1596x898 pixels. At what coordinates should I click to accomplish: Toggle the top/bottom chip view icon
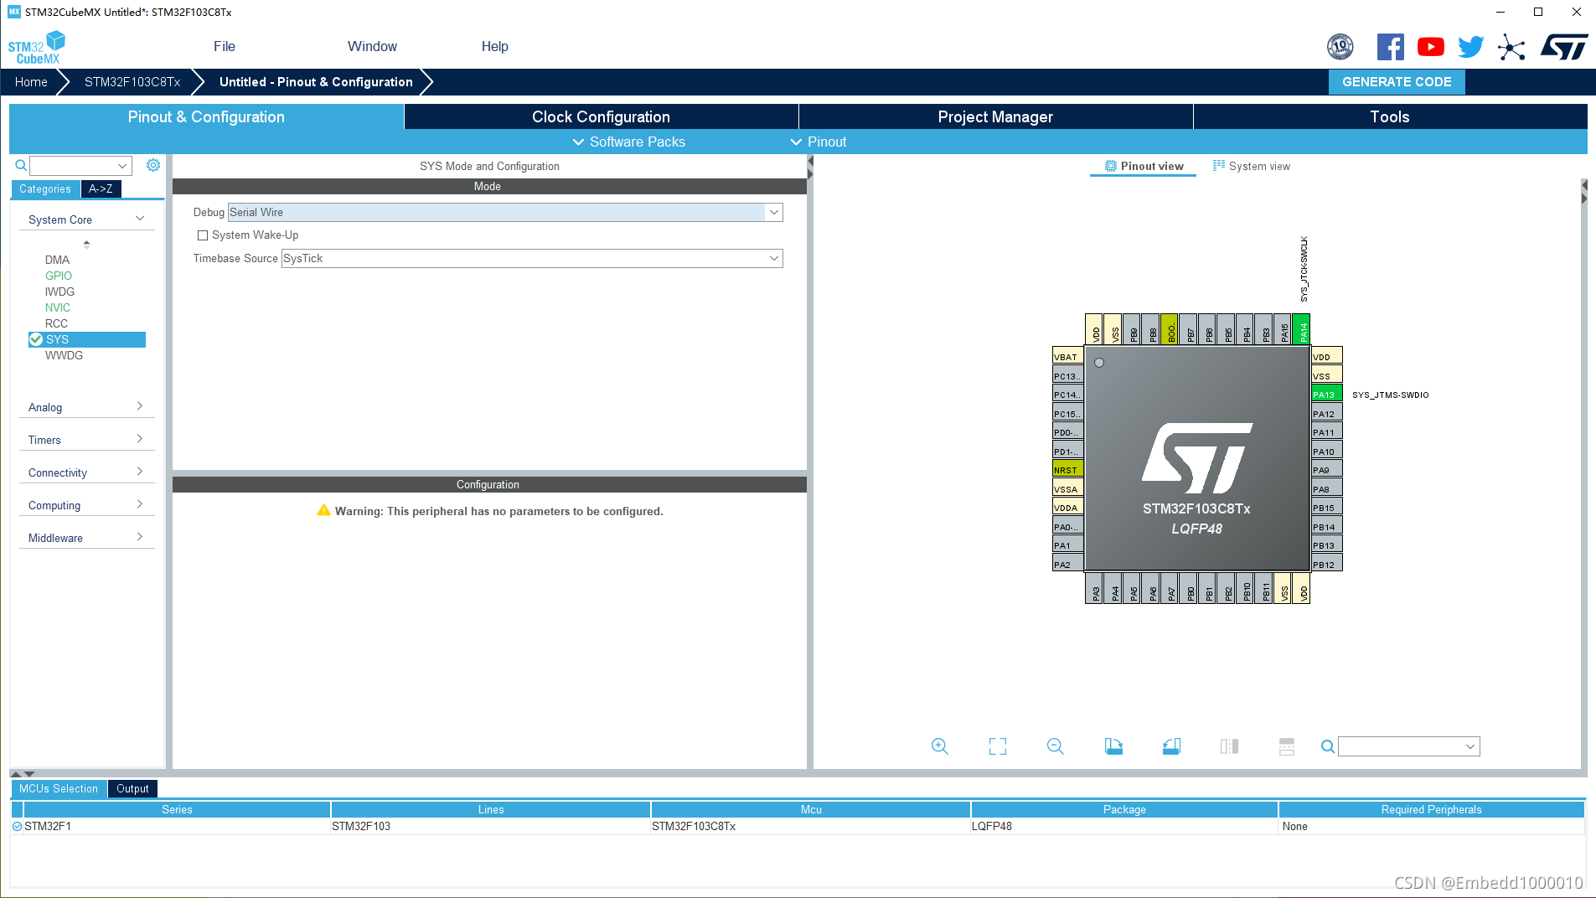[x=1287, y=746]
